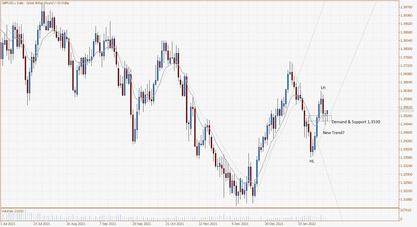
Task: Click the Demand & Support 1.3530 annotation
Action: coord(356,122)
